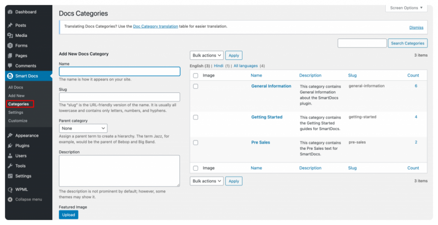Toggle select-all checkbox in table footer
Screen dimensions: 438x225
click(x=195, y=168)
